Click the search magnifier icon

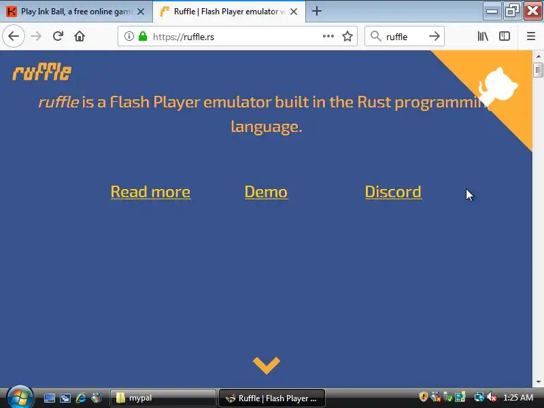[375, 36]
